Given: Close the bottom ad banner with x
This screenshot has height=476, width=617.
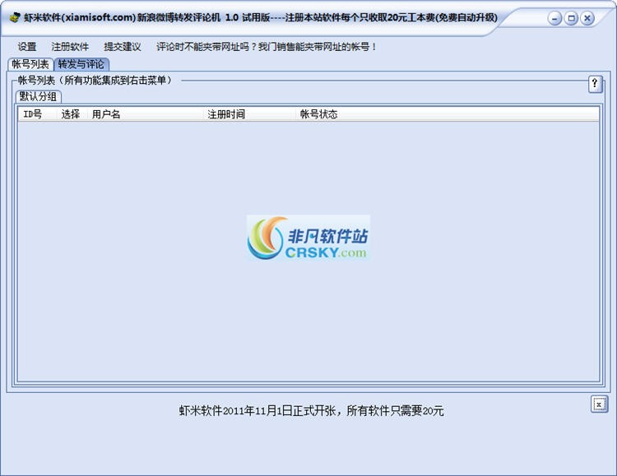Looking at the screenshot, I should [x=599, y=404].
